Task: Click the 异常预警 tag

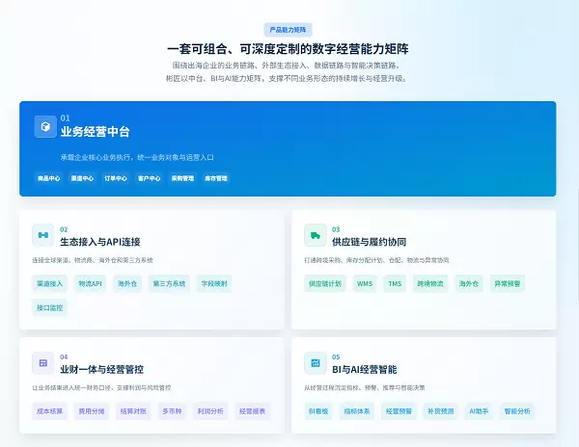Action: (x=508, y=284)
